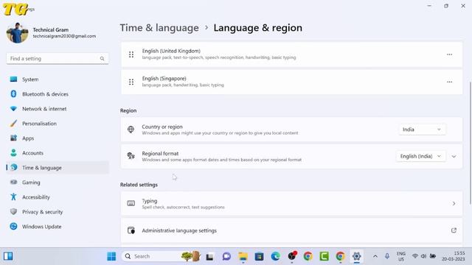Open the Wi-Fi network tray icon

[415, 256]
